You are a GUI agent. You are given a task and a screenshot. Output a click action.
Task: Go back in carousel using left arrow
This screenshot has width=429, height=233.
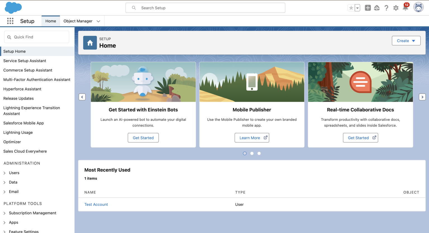[x=82, y=97]
